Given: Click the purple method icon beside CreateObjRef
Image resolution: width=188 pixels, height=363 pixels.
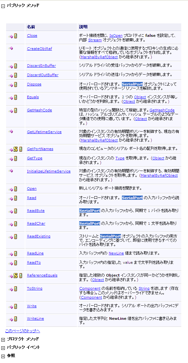Looking at the screenshot, I should [x=11, y=48].
